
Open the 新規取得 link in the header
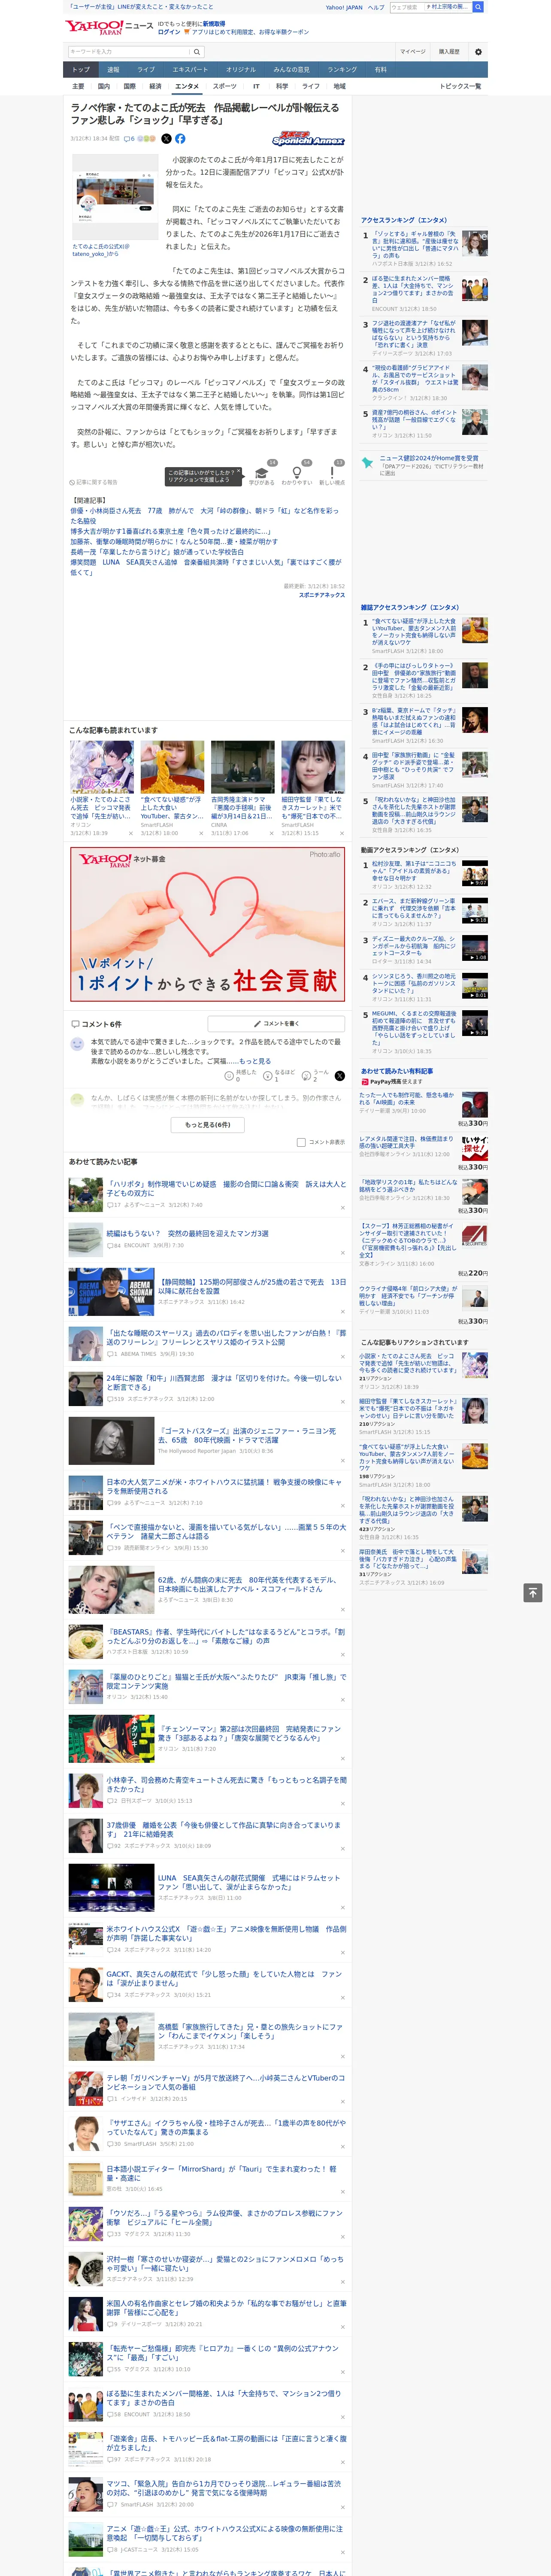click(214, 24)
